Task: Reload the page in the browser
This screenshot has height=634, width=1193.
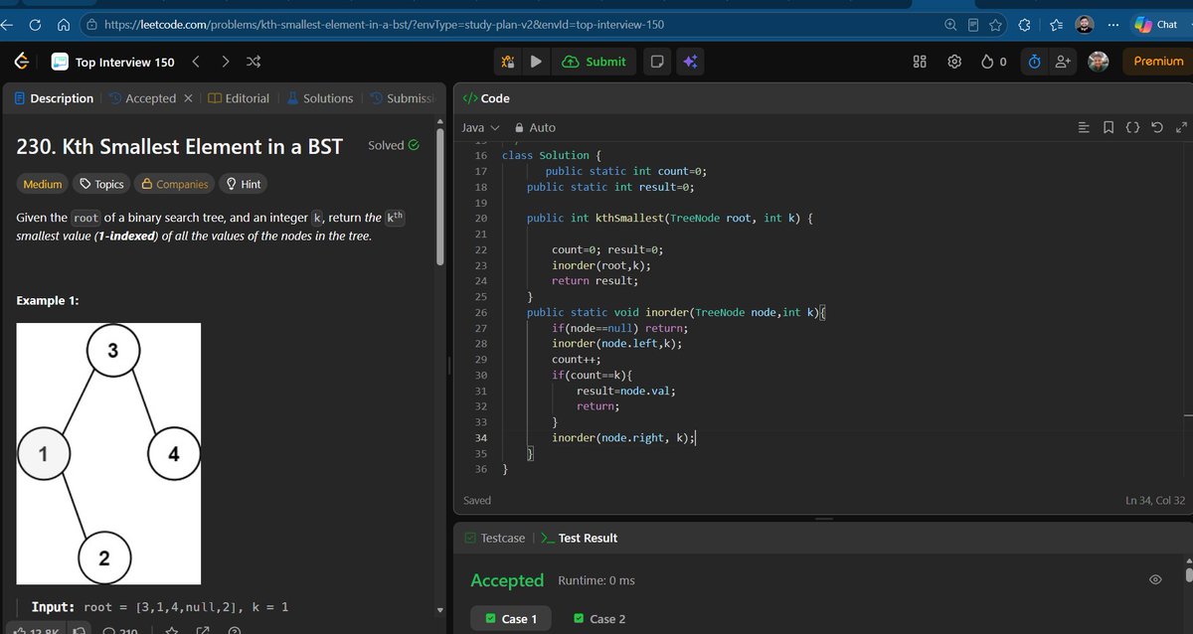Action: click(35, 24)
